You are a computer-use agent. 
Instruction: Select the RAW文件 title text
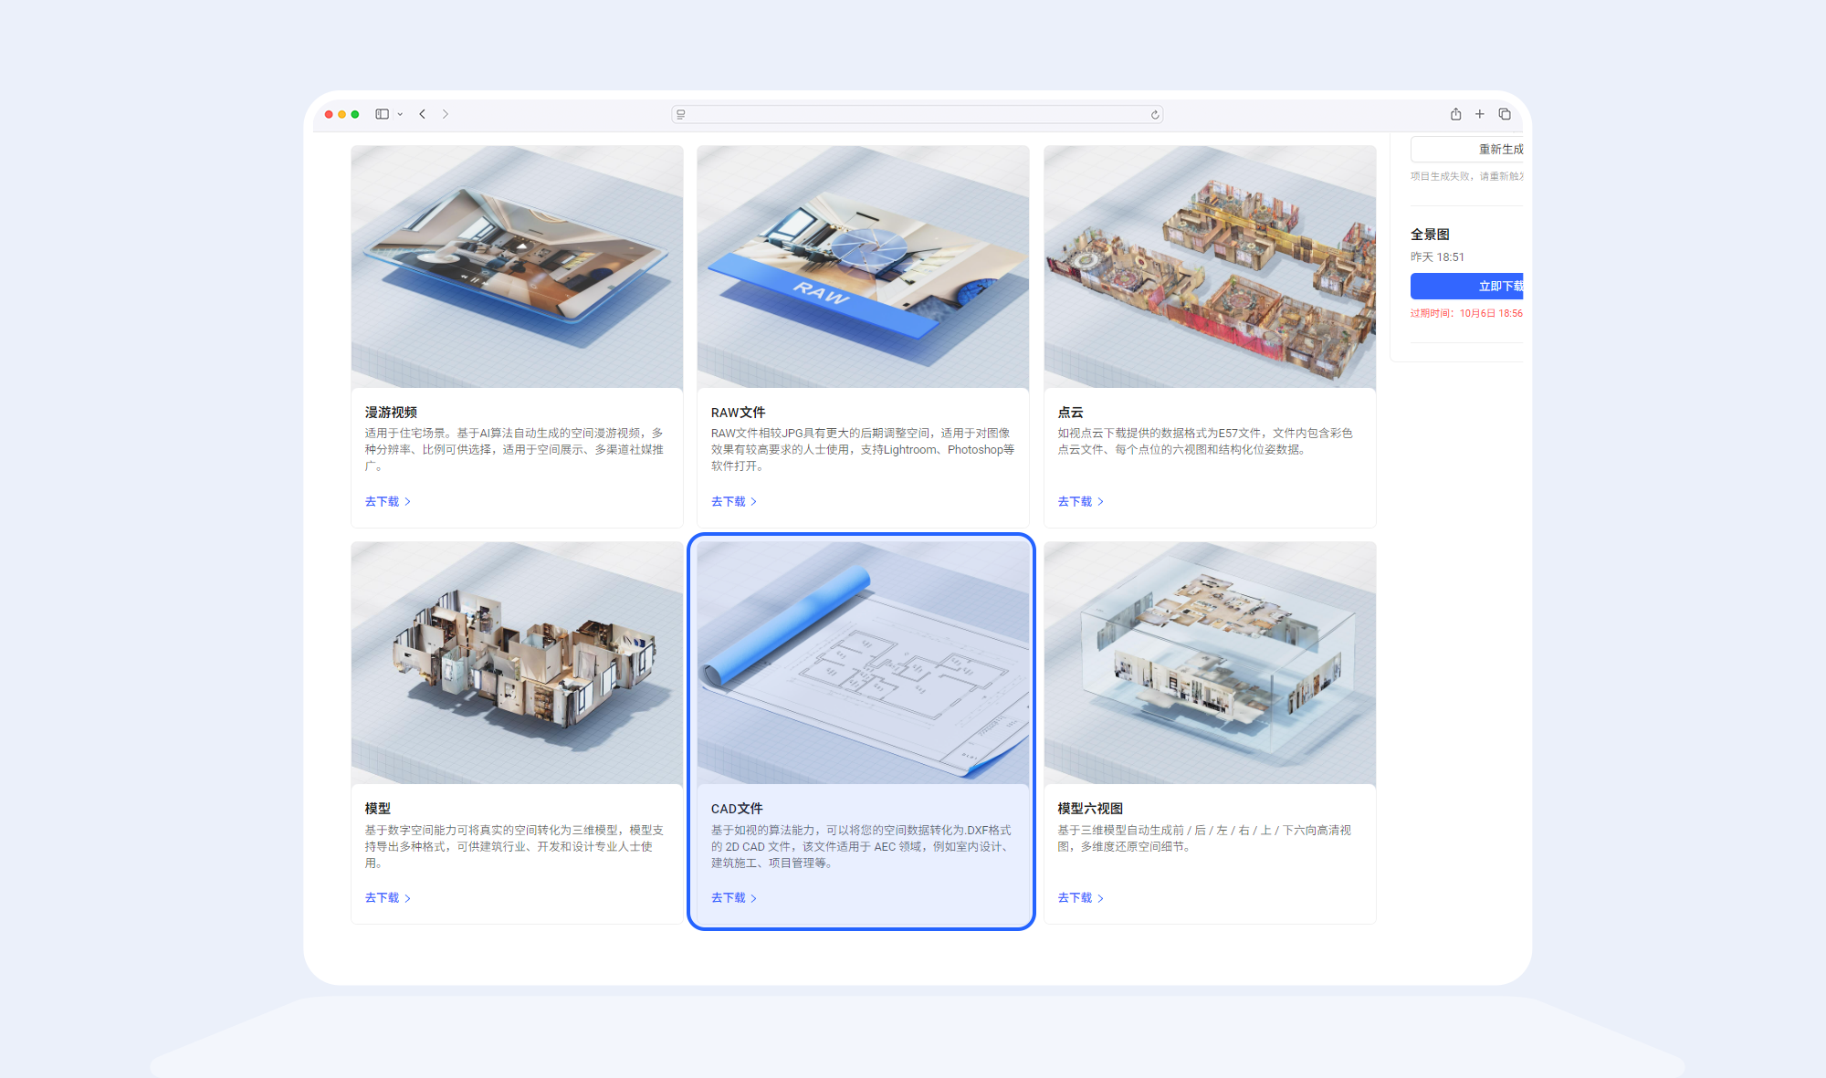738,413
